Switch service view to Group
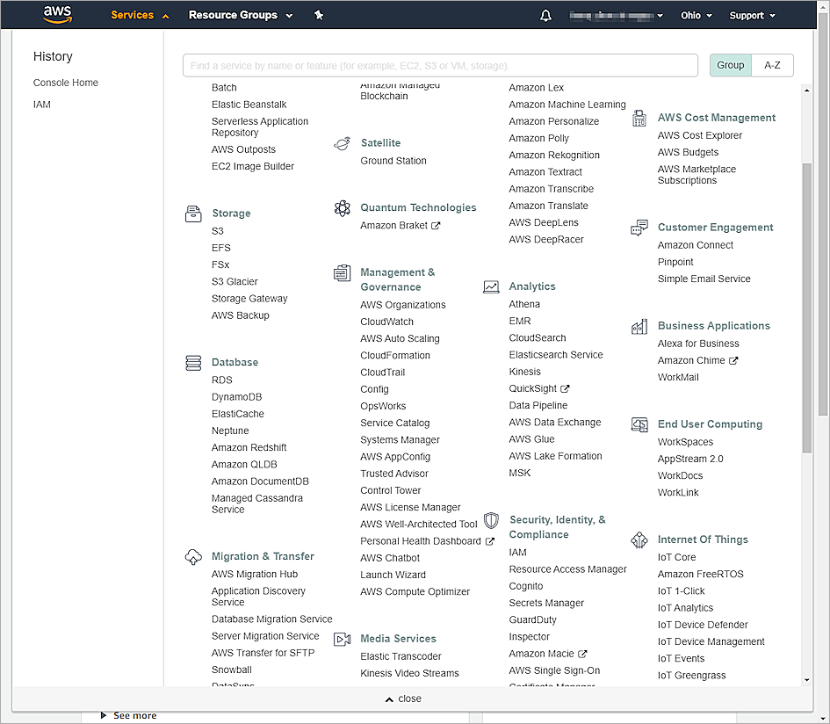Image resolution: width=830 pixels, height=724 pixels. (730, 65)
